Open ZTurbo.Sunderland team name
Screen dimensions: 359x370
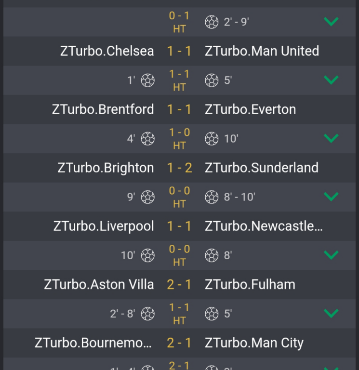[x=262, y=168]
